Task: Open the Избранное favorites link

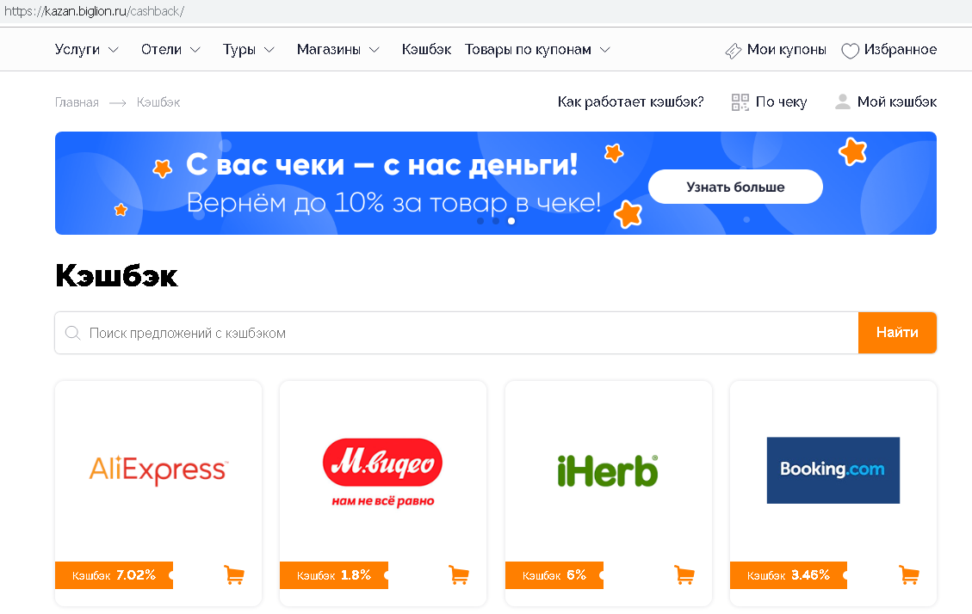Action: (x=900, y=50)
